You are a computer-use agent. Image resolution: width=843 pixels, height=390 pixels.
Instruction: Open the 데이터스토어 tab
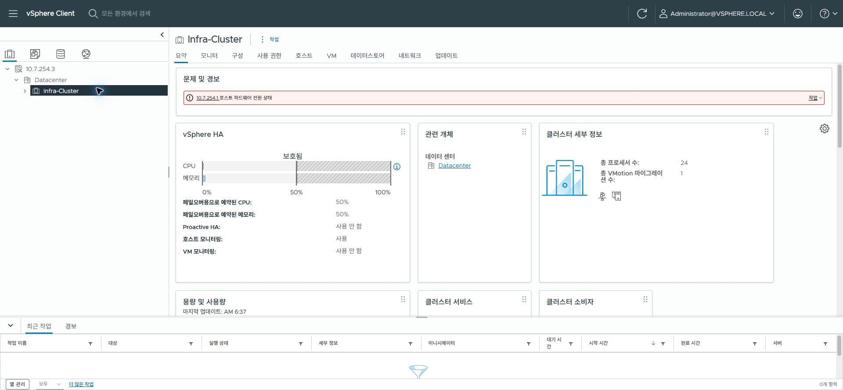(x=367, y=56)
